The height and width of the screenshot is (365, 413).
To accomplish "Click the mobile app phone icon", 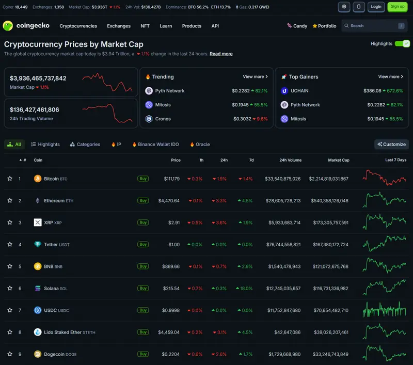I will (358, 7).
